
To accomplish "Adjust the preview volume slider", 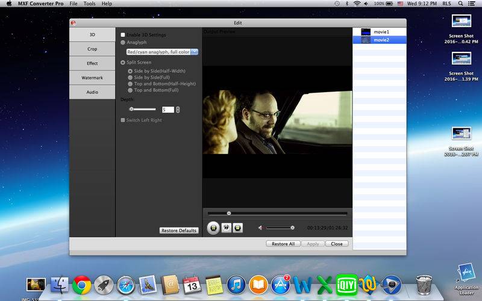I will (x=280, y=228).
